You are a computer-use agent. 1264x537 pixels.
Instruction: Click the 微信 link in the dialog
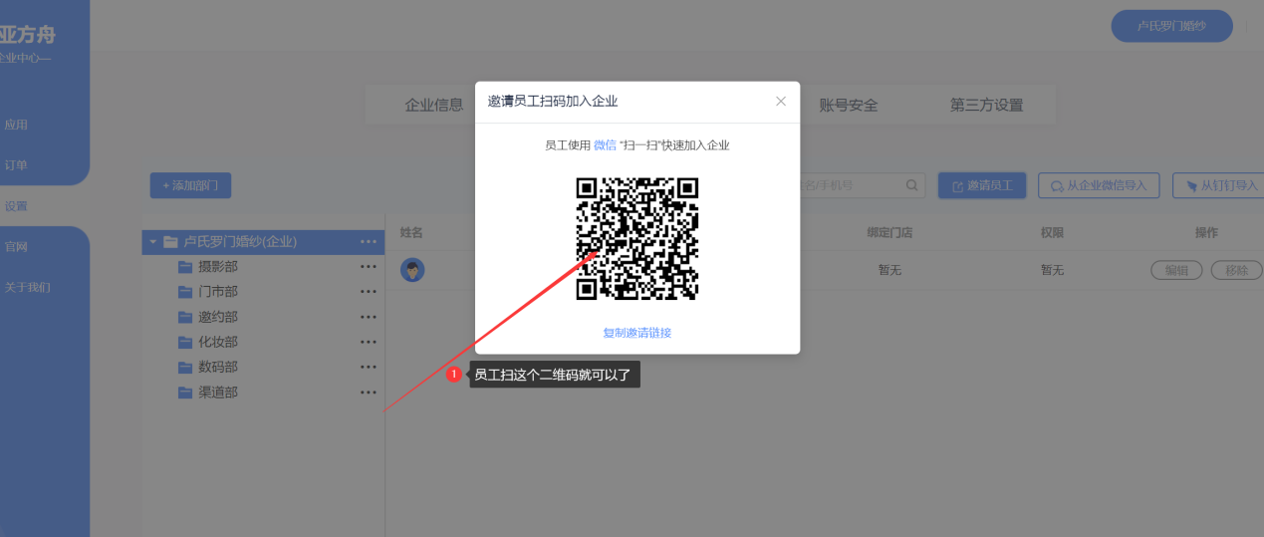(605, 145)
